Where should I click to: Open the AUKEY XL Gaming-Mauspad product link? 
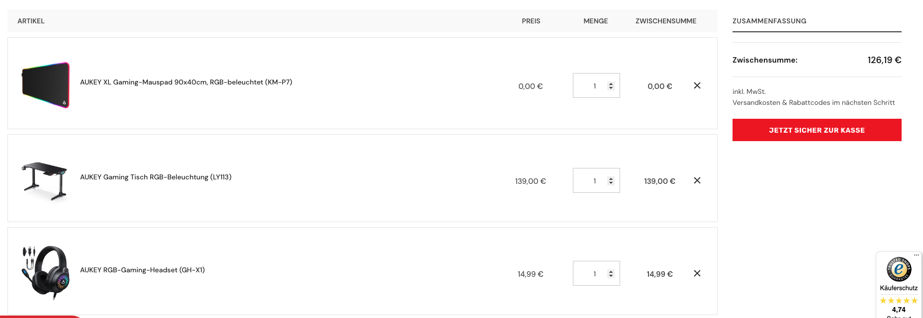[186, 82]
